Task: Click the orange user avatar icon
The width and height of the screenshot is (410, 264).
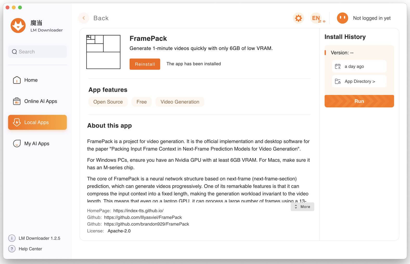Action: pos(342,18)
